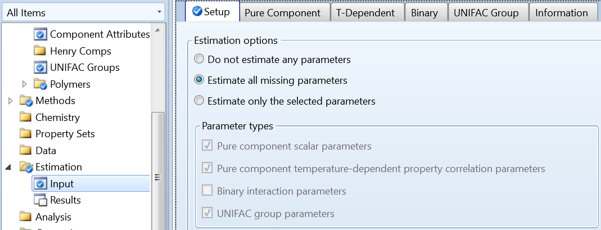
Task: Toggle Binary interaction parameters checkbox
Action: click(207, 191)
